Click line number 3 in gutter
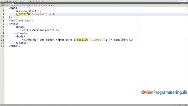 point(3,14)
